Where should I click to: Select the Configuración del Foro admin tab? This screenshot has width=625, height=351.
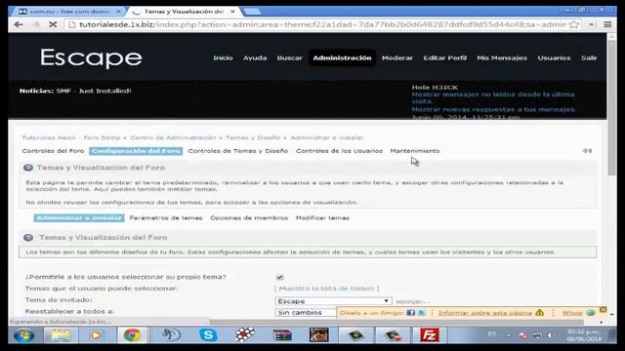pyautogui.click(x=136, y=151)
